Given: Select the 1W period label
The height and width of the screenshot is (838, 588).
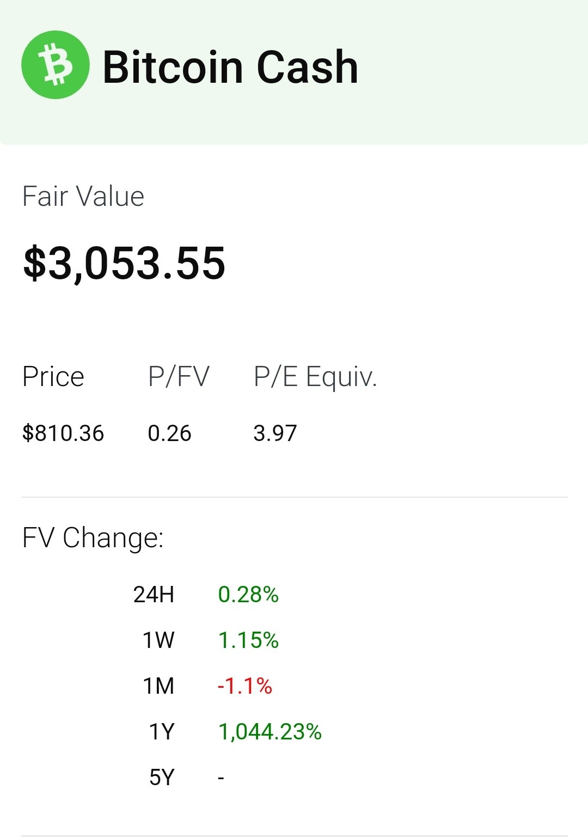Looking at the screenshot, I should (158, 640).
